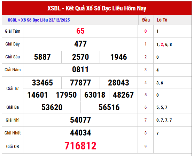The height and width of the screenshot is (156, 194).
Task: Click Đầu digit 9
Action: click(146, 147)
